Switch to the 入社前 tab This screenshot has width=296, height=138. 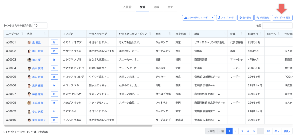(127, 7)
